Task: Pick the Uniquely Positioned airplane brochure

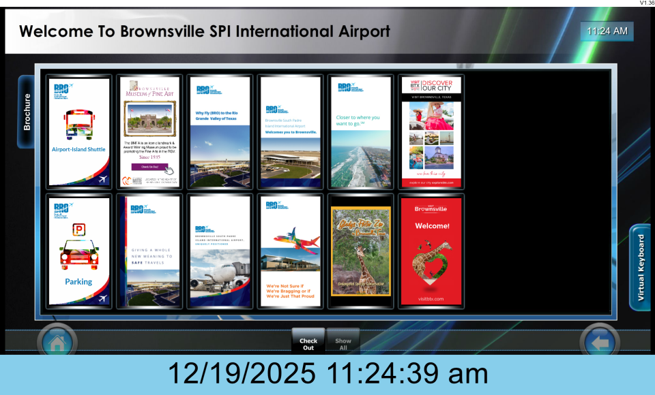Action: pos(220,251)
